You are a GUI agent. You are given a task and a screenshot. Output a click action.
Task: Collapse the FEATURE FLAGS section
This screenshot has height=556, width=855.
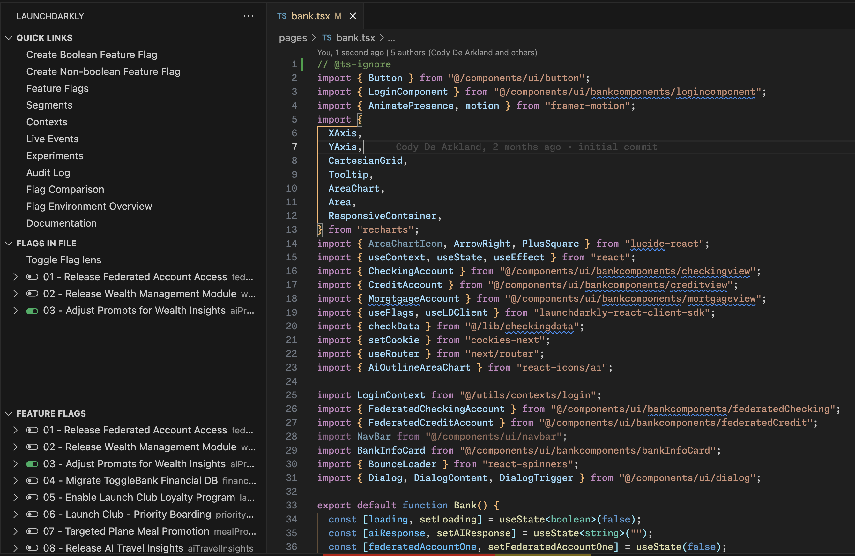(9, 413)
